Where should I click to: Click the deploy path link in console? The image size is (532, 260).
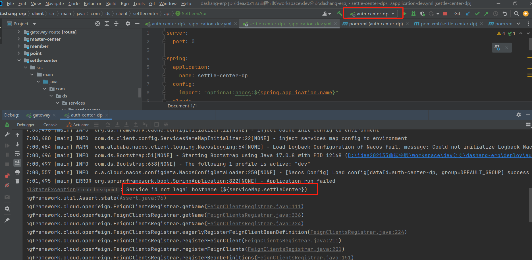tap(440, 155)
